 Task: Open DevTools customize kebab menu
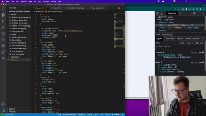click(x=199, y=13)
